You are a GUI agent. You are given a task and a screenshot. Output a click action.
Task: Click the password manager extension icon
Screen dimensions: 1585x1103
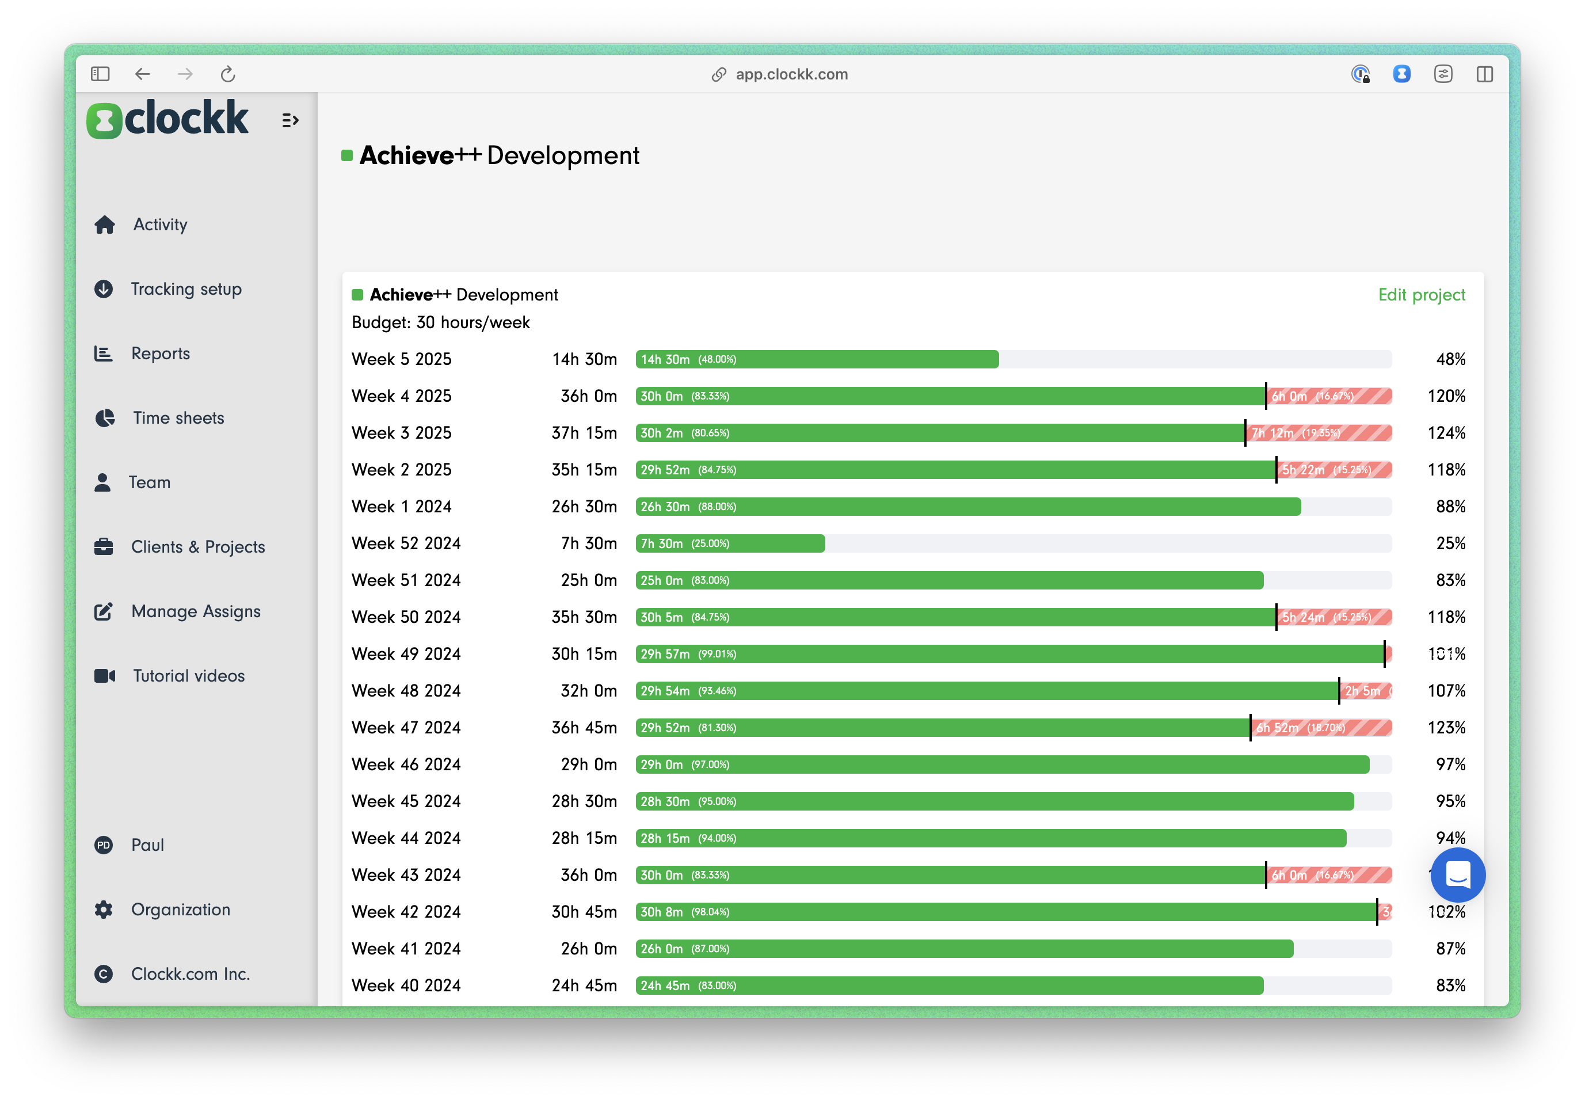(x=1360, y=74)
